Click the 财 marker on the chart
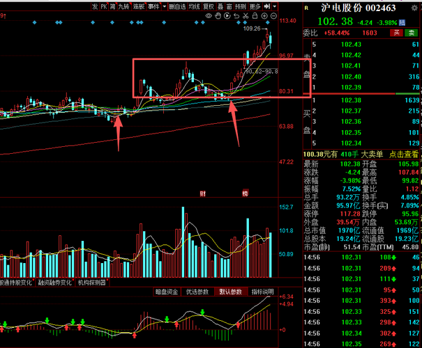Image resolution: width=422 pixels, height=348 pixels. pyautogui.click(x=203, y=193)
